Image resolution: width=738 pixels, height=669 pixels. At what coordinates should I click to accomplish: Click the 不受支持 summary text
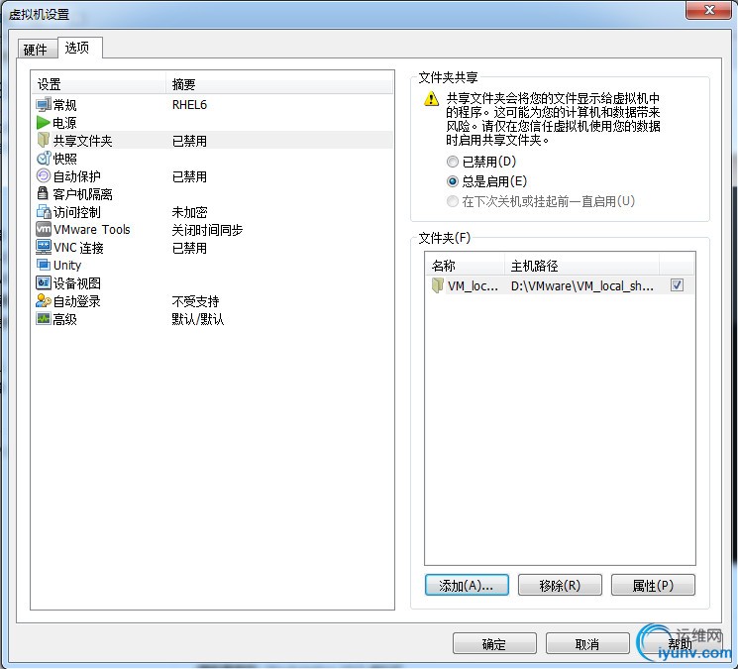point(195,301)
